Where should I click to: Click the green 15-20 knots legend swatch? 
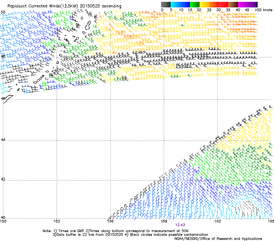pos(195,4)
